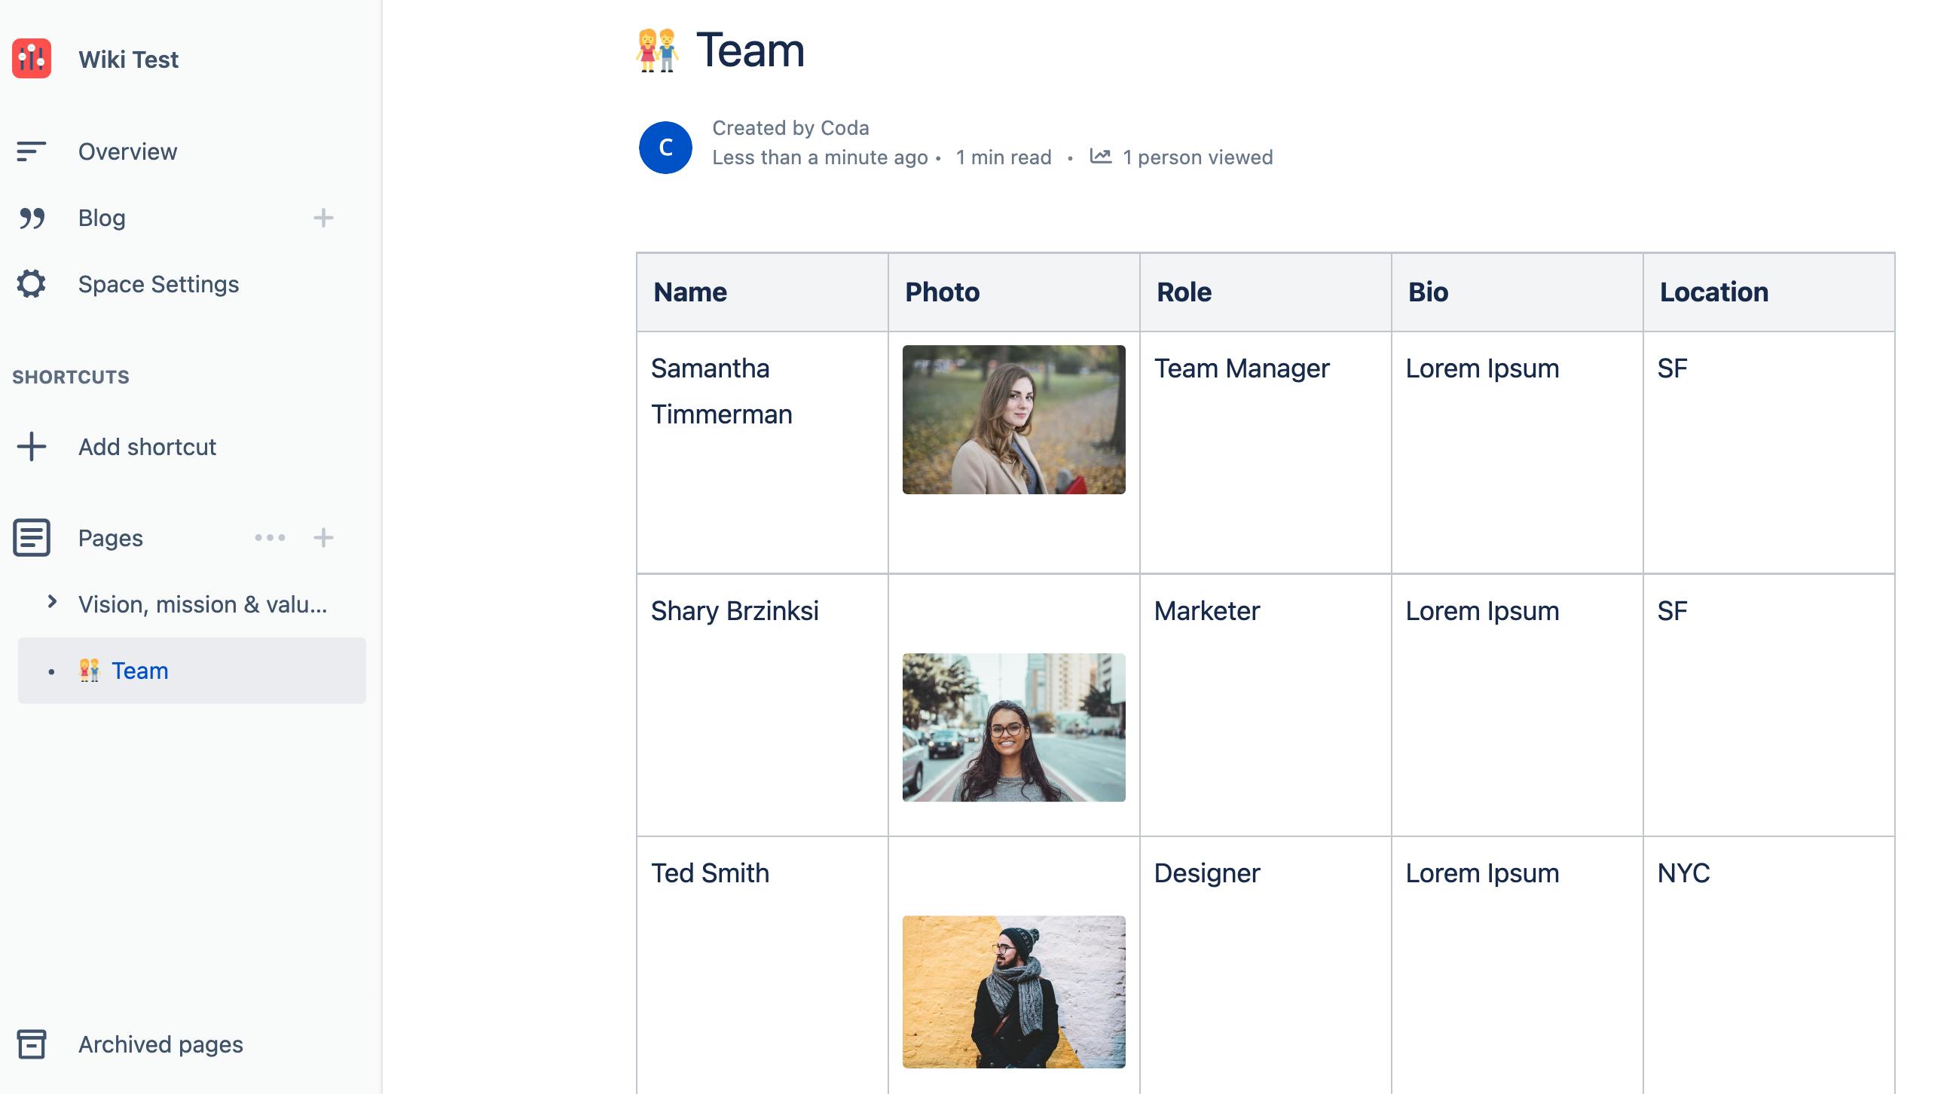Click Lorem Ipsum bio in Ted's row
The image size is (1950, 1094).
point(1517,966)
